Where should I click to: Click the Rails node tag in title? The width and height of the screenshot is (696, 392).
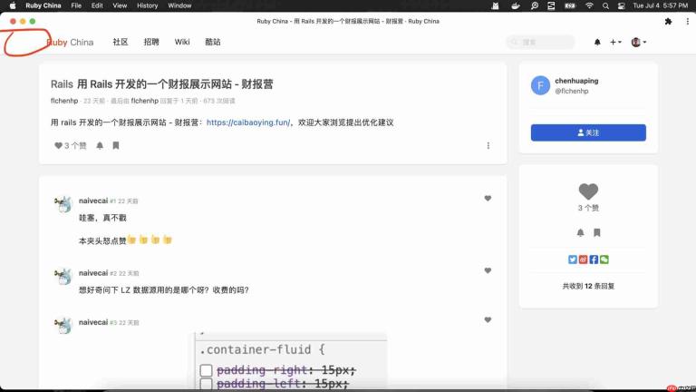coord(62,84)
